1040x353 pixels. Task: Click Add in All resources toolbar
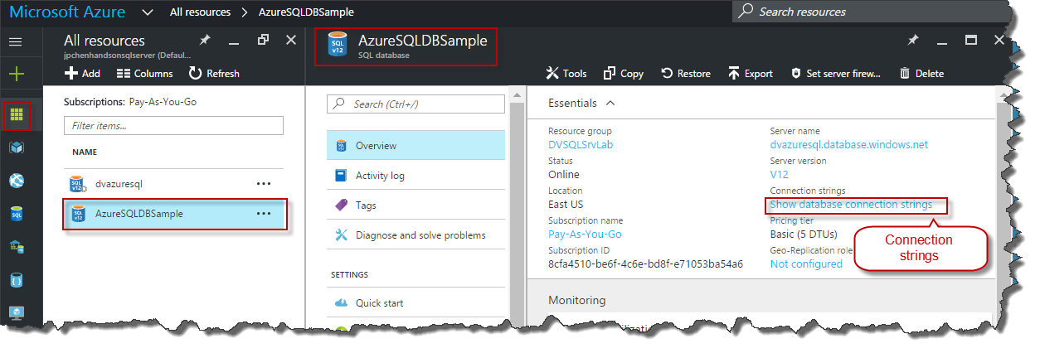82,73
